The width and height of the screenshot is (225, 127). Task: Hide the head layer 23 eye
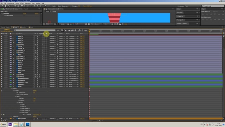1,68
